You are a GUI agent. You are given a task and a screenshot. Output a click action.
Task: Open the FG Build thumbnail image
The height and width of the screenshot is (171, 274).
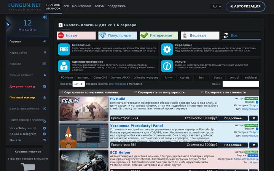(84, 109)
